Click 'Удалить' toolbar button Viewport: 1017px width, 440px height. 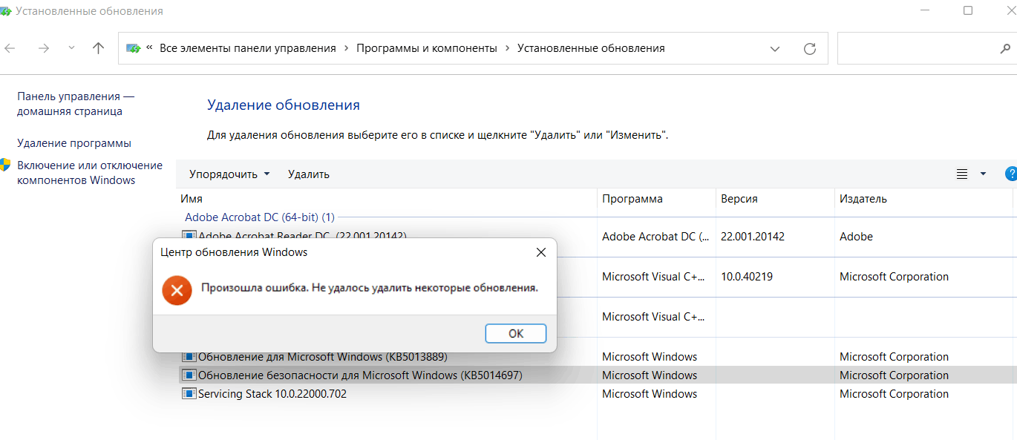[x=309, y=174]
